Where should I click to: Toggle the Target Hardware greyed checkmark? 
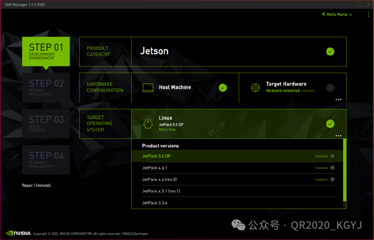pos(330,87)
